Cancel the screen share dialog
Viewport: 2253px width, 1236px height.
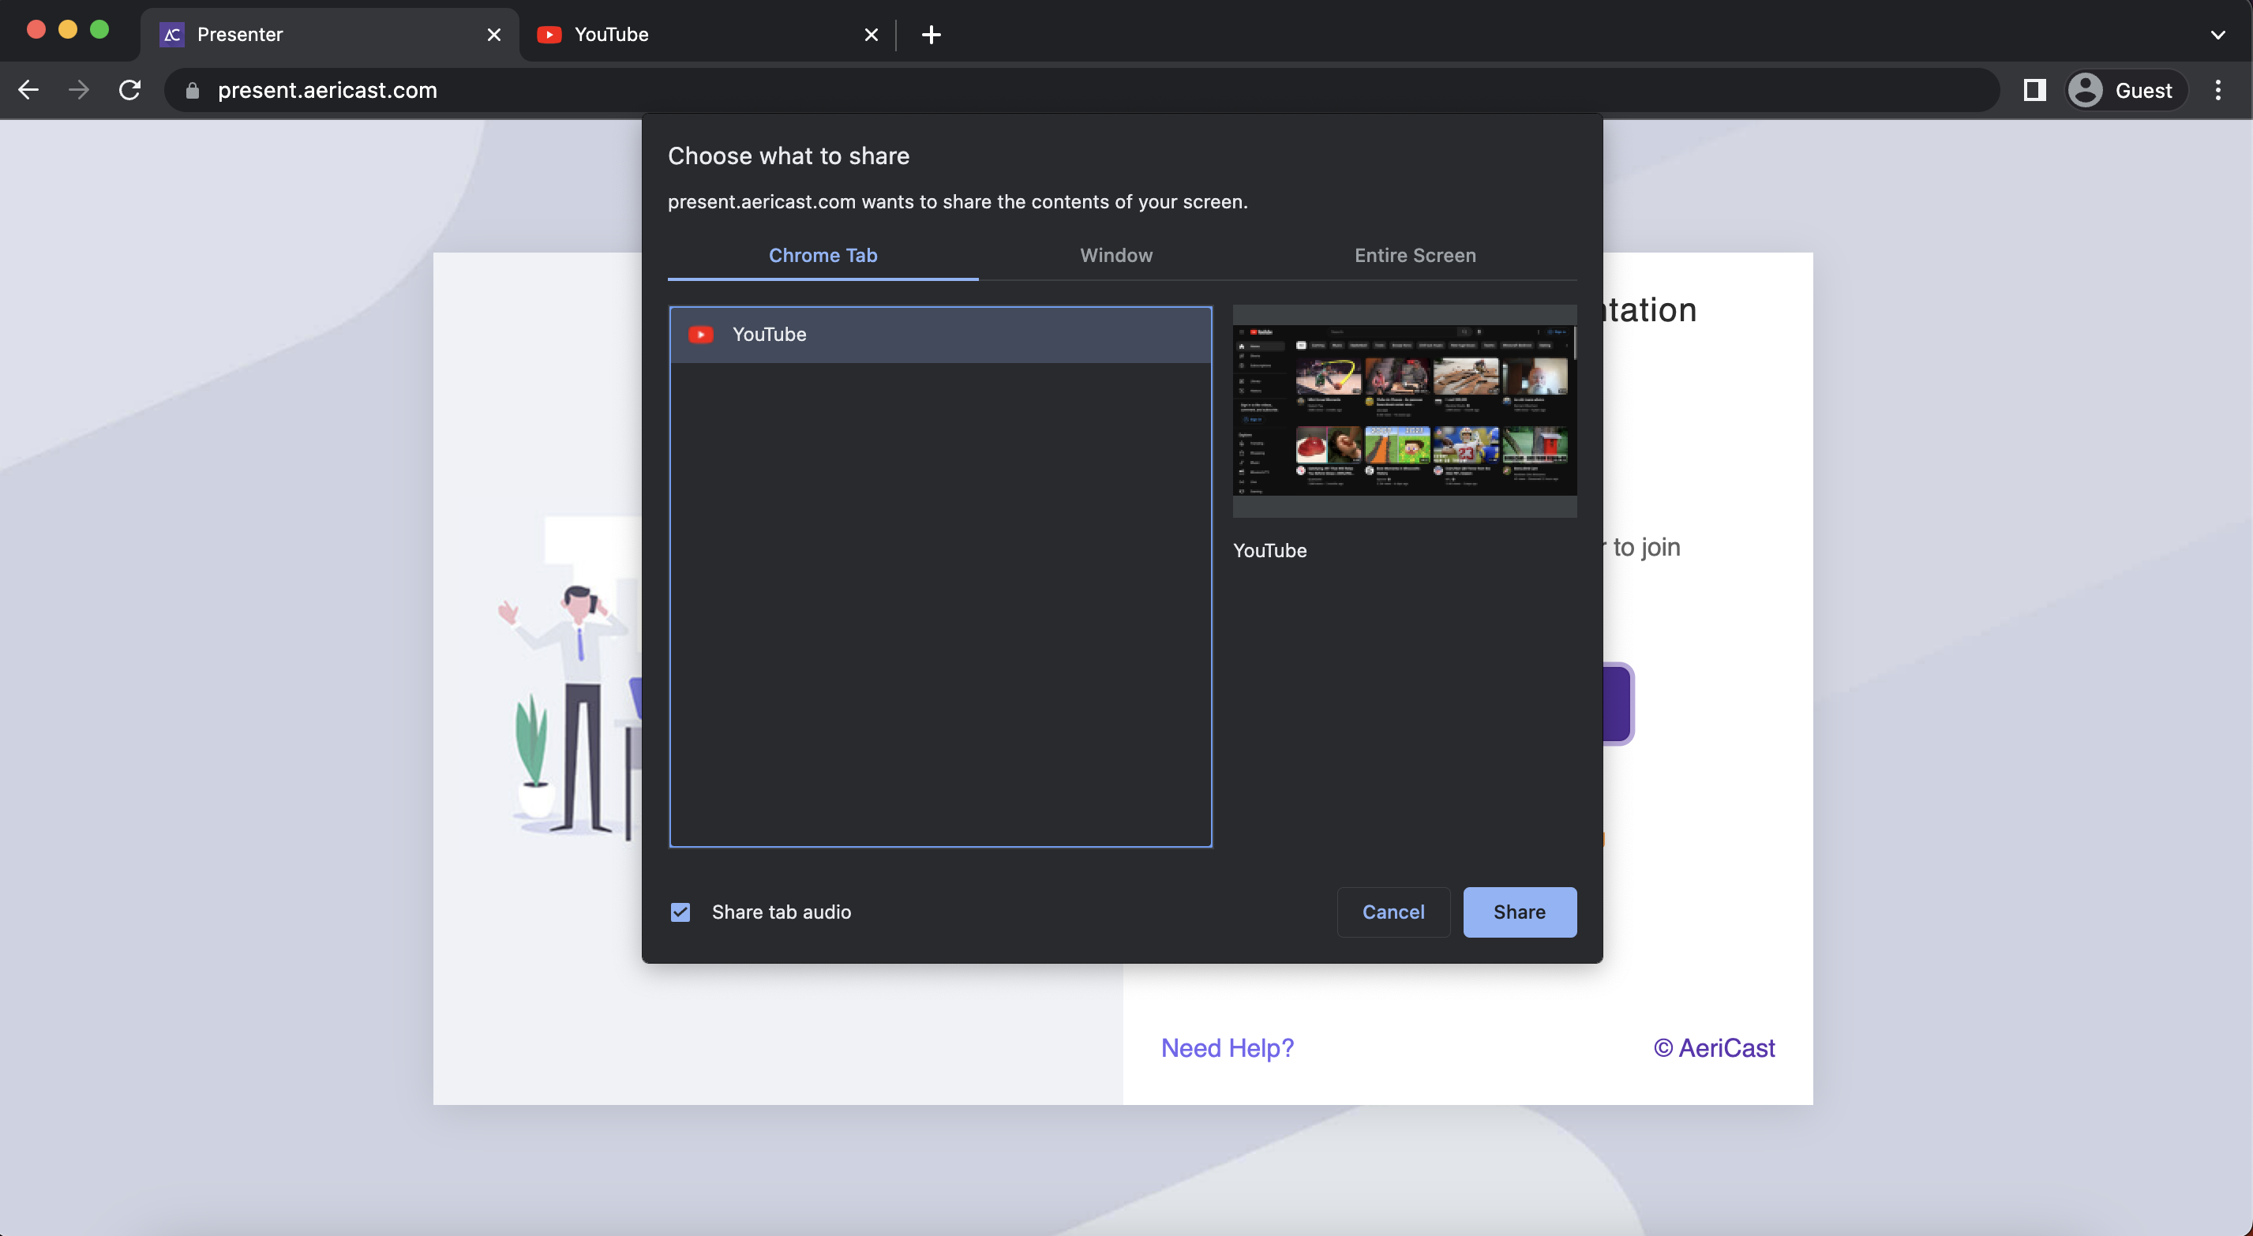pos(1393,912)
